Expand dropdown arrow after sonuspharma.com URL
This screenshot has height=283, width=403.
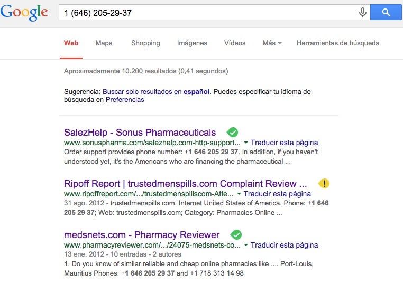point(246,143)
